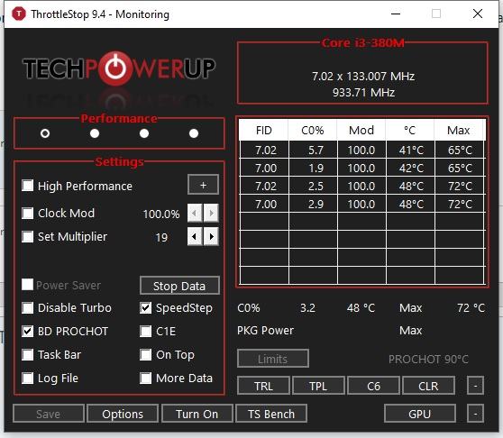
Task: Click the 1.9 C0% cell
Action: pyautogui.click(x=313, y=168)
